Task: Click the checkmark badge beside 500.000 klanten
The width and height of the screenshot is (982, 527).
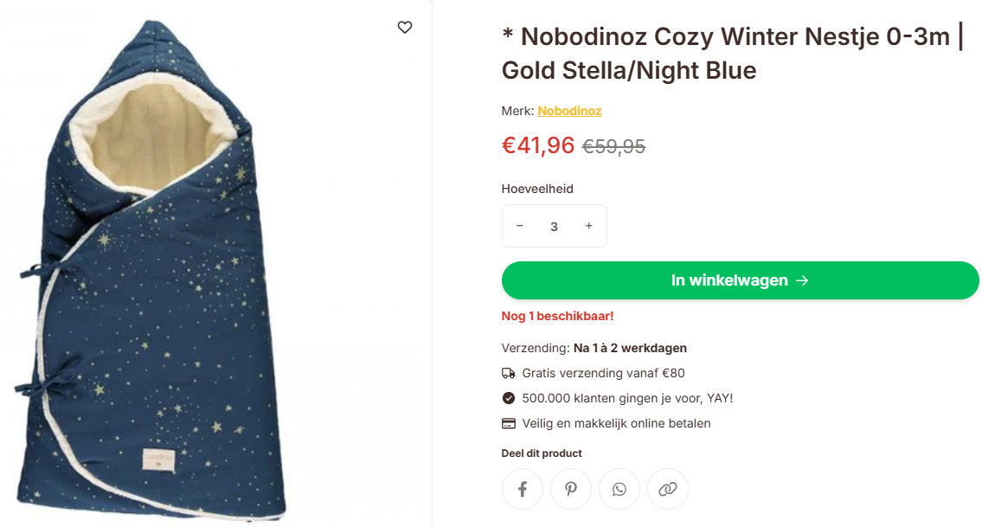Action: [x=509, y=398]
